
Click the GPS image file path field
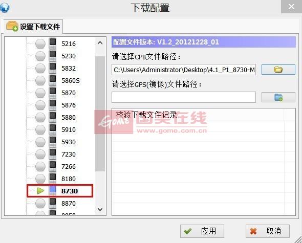[184, 97]
